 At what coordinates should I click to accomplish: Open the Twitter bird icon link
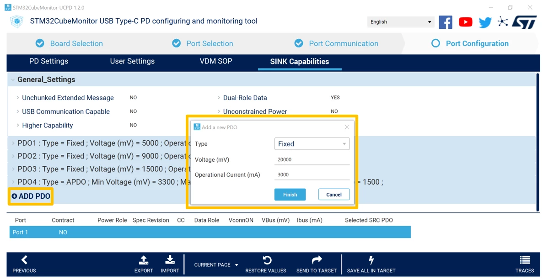click(485, 22)
